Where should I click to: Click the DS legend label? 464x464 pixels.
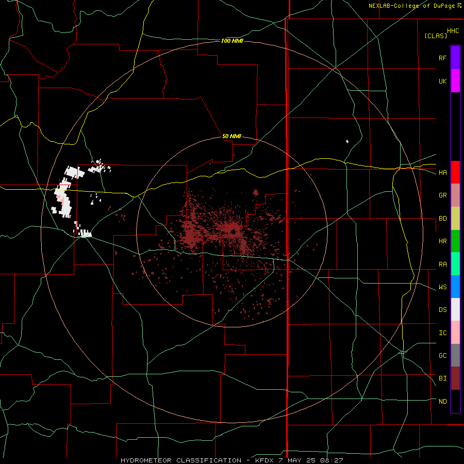pos(442,310)
